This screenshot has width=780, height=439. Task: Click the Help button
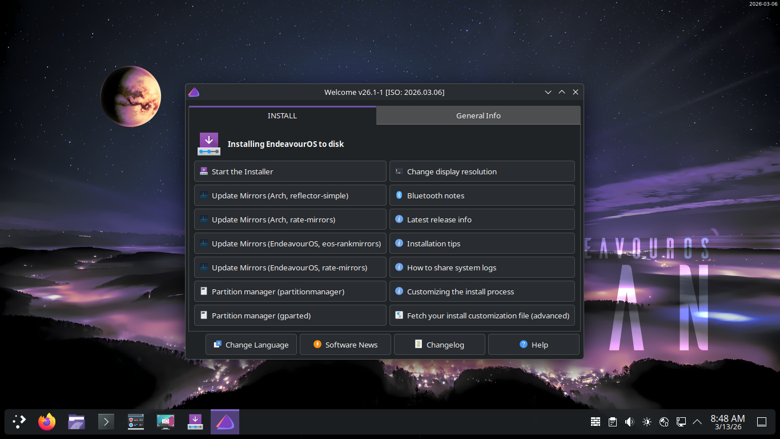(534, 345)
